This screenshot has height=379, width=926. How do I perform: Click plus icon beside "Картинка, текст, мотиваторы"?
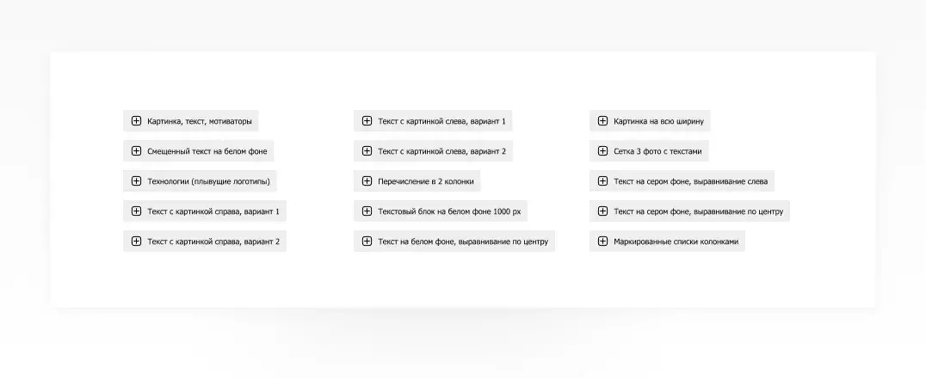click(x=136, y=121)
